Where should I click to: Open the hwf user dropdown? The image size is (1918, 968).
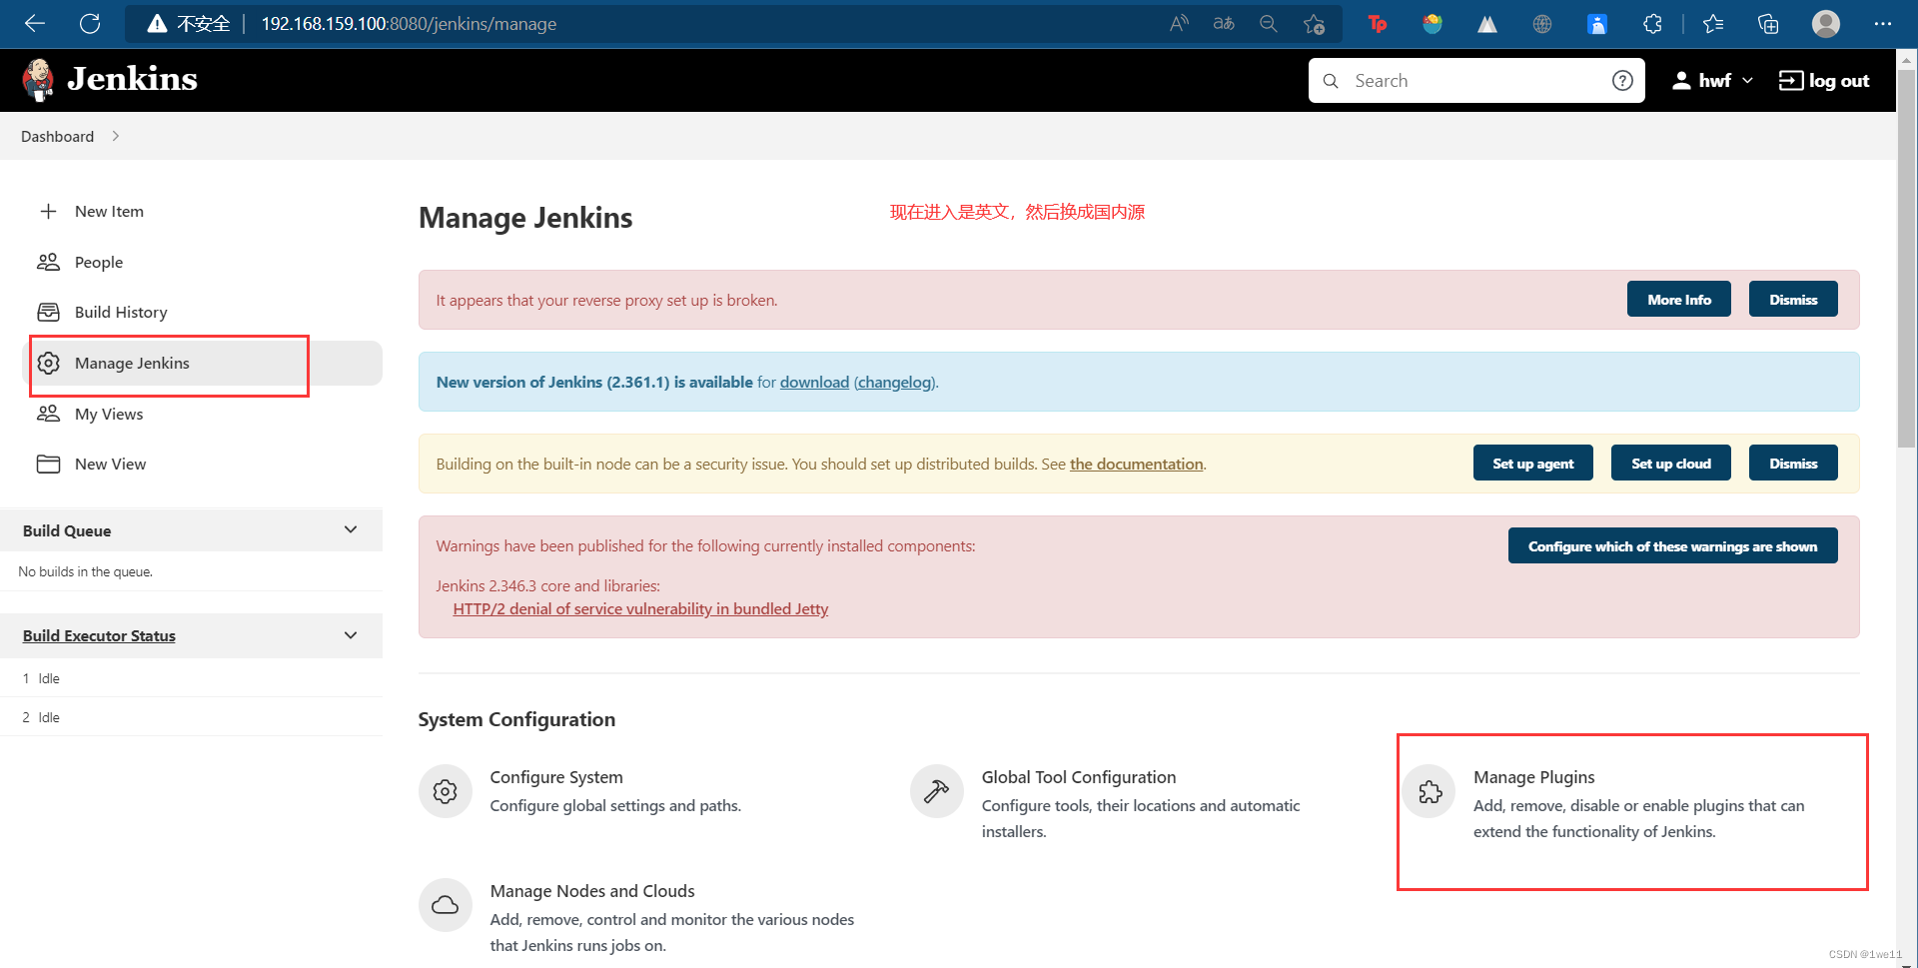(x=1712, y=81)
